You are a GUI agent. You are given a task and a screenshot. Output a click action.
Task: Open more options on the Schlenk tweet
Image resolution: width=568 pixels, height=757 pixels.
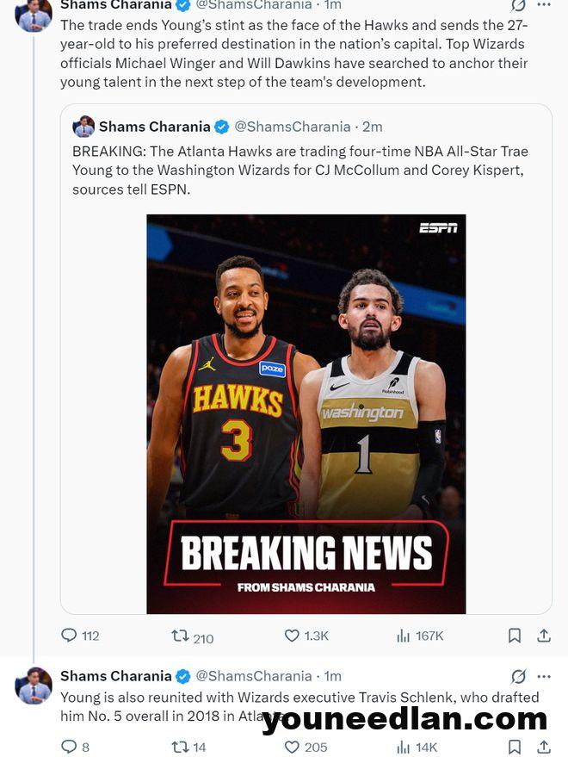(x=543, y=676)
